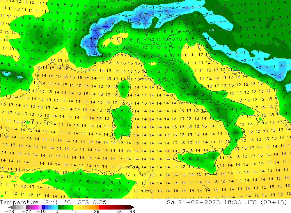Click the "12" legend label
The image size is (291, 213).
point(74,212)
